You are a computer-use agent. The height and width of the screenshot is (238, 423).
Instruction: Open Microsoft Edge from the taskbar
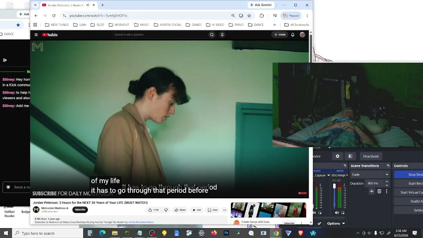click(x=102, y=233)
